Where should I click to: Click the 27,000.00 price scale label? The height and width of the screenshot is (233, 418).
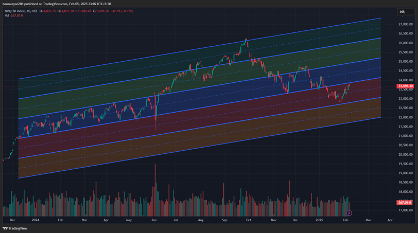[406, 24]
